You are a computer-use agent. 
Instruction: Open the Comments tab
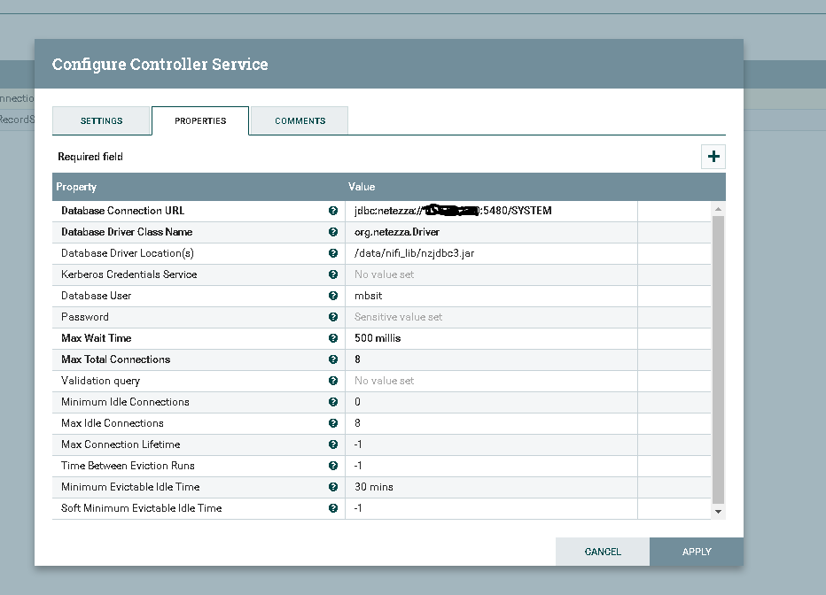pos(300,120)
